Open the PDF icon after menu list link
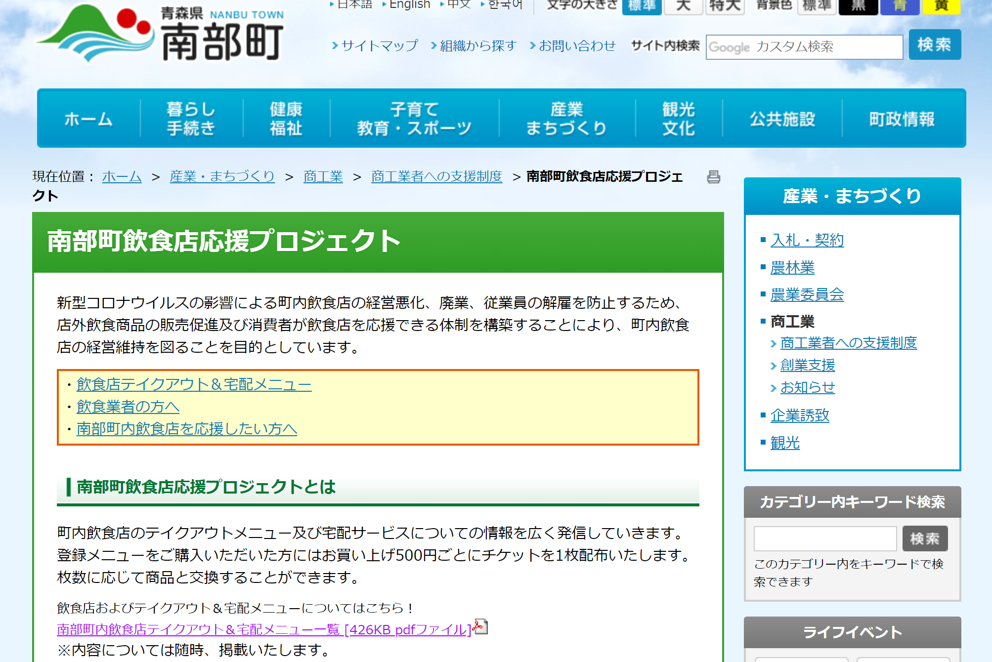Viewport: 992px width, 662px height. coord(480,627)
